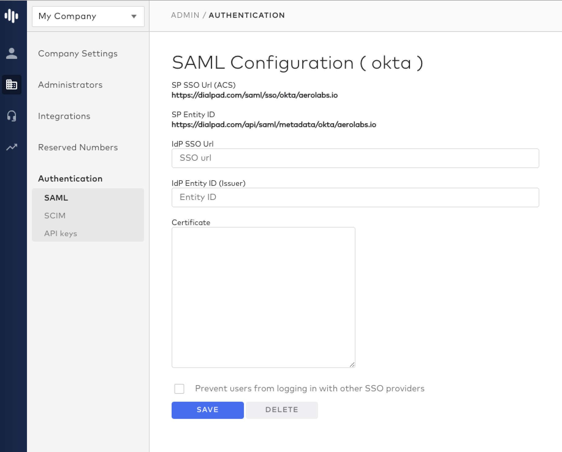
Task: Navigate to Reserved Numbers
Action: 78,147
